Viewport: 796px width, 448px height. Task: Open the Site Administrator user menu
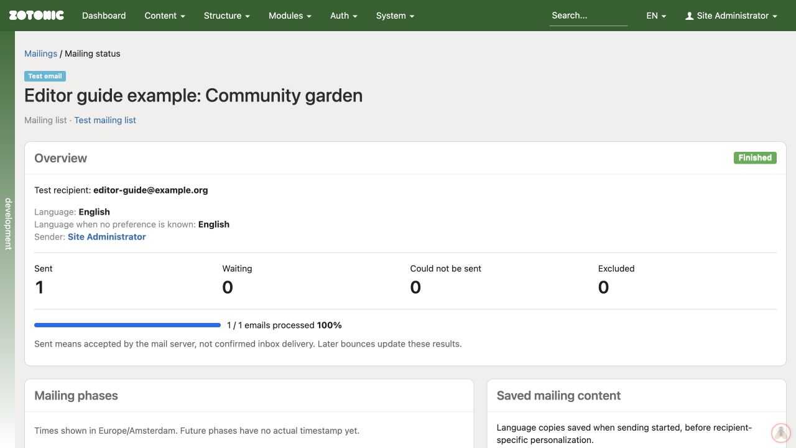[731, 16]
